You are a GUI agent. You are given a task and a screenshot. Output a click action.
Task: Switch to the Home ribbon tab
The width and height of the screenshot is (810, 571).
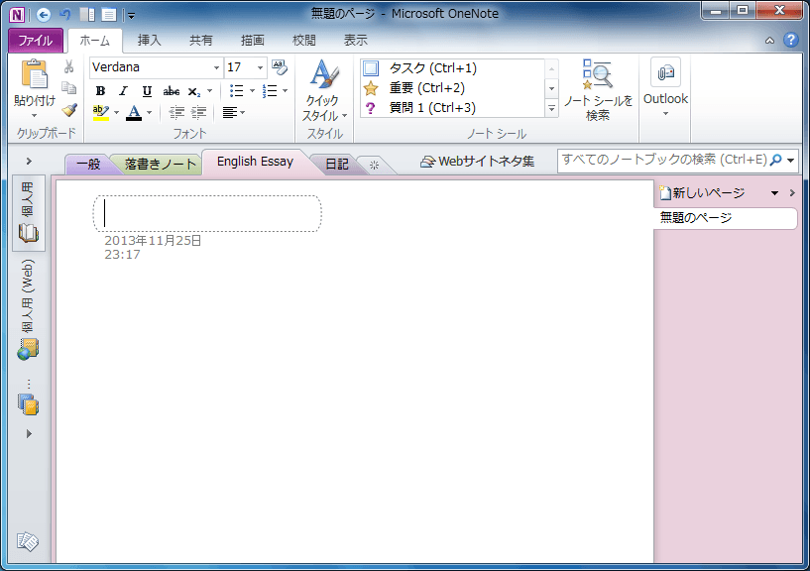(x=94, y=41)
